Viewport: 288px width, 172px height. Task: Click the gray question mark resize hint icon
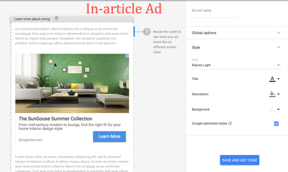click(x=146, y=32)
